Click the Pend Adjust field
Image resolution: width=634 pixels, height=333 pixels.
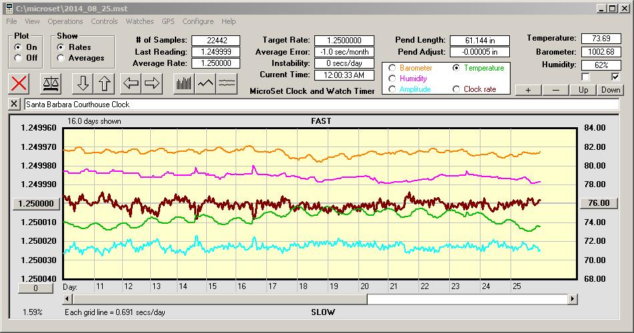(x=480, y=52)
